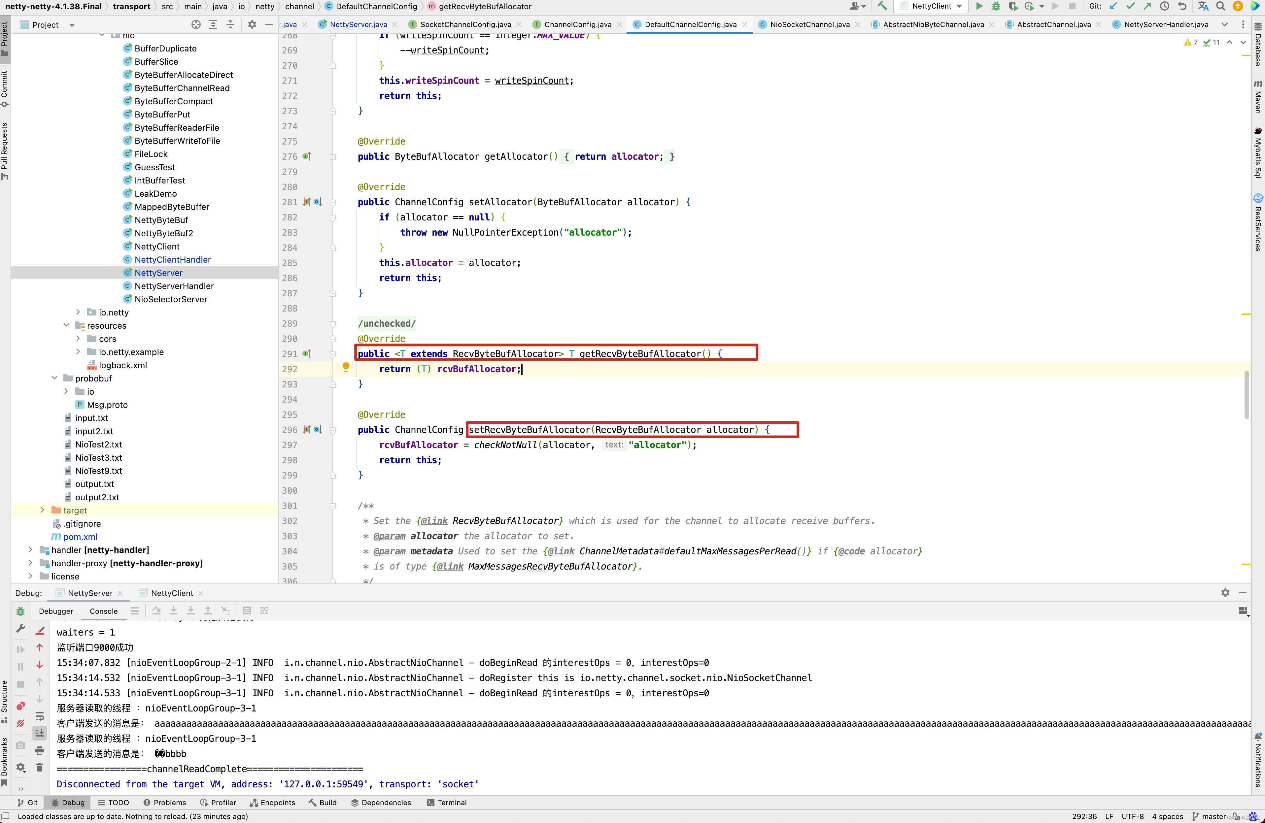
Task: Expand the target folder in tree
Action: (42, 510)
